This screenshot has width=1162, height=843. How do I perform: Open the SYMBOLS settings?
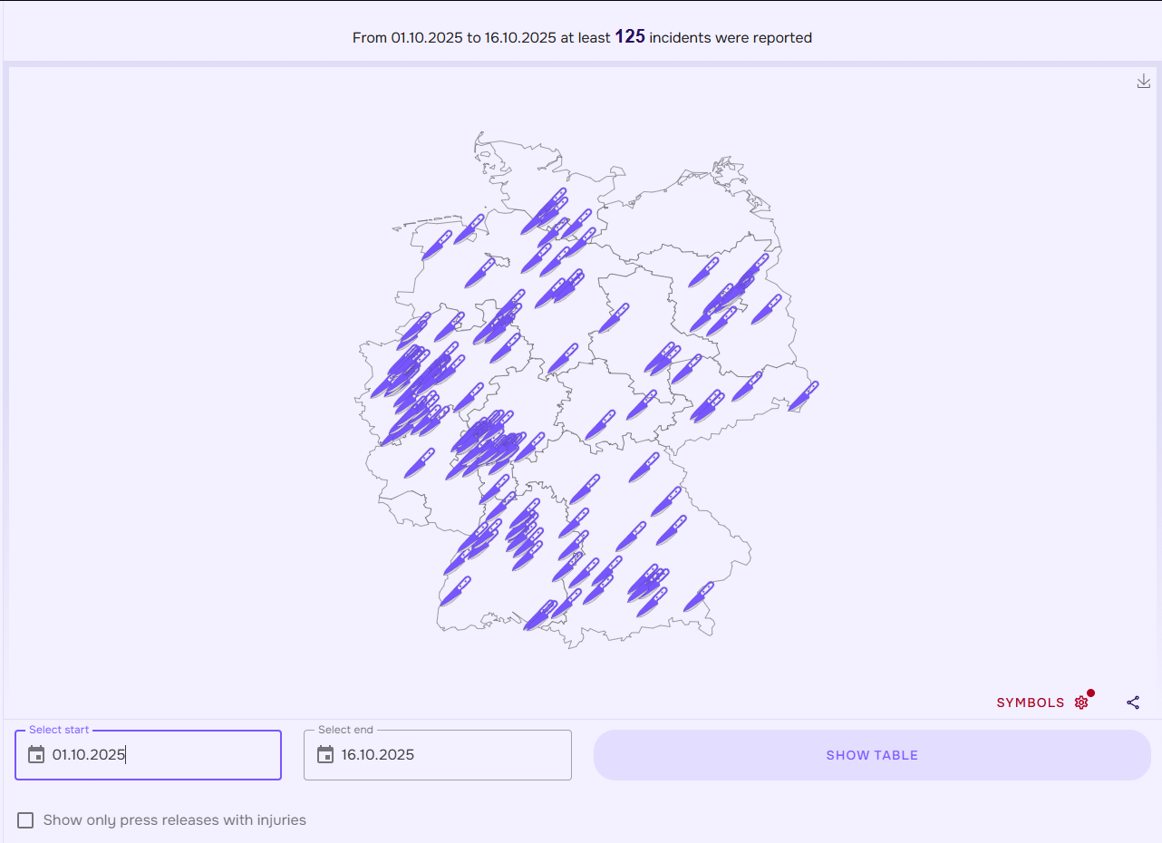pyautogui.click(x=1041, y=702)
